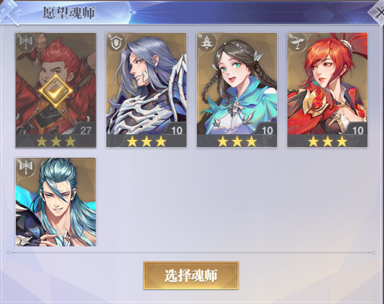Uncheck the golden checkmark on the red-haired boy
Viewport: 384px width, 304px height.
(x=56, y=91)
